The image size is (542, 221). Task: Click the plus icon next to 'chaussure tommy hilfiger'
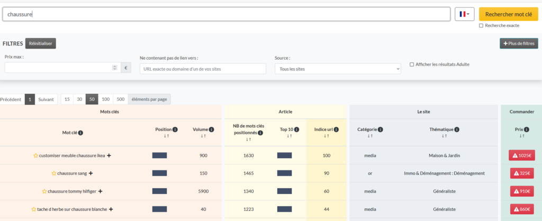pos(100,191)
